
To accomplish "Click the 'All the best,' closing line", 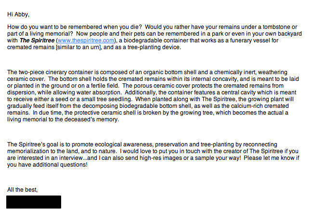I will 22,190.
